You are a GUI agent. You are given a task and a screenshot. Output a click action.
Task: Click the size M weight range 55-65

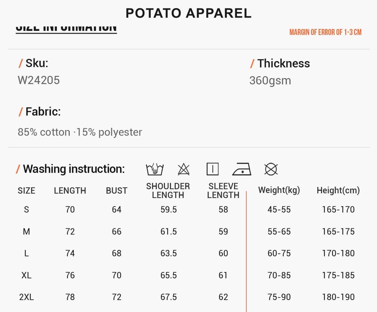pyautogui.click(x=279, y=232)
